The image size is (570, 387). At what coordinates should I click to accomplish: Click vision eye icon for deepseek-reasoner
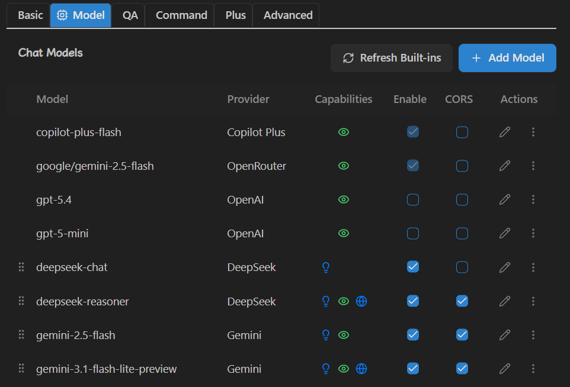coord(344,301)
